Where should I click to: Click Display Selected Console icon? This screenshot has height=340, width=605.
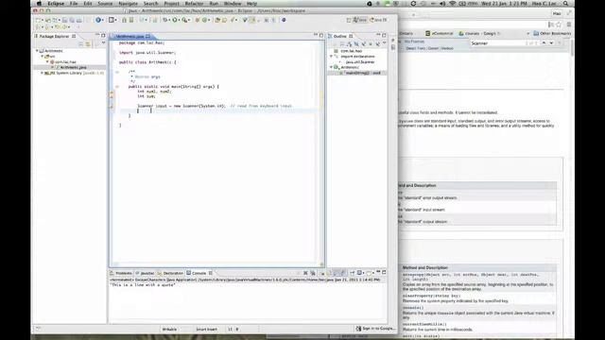pyautogui.click(x=359, y=273)
